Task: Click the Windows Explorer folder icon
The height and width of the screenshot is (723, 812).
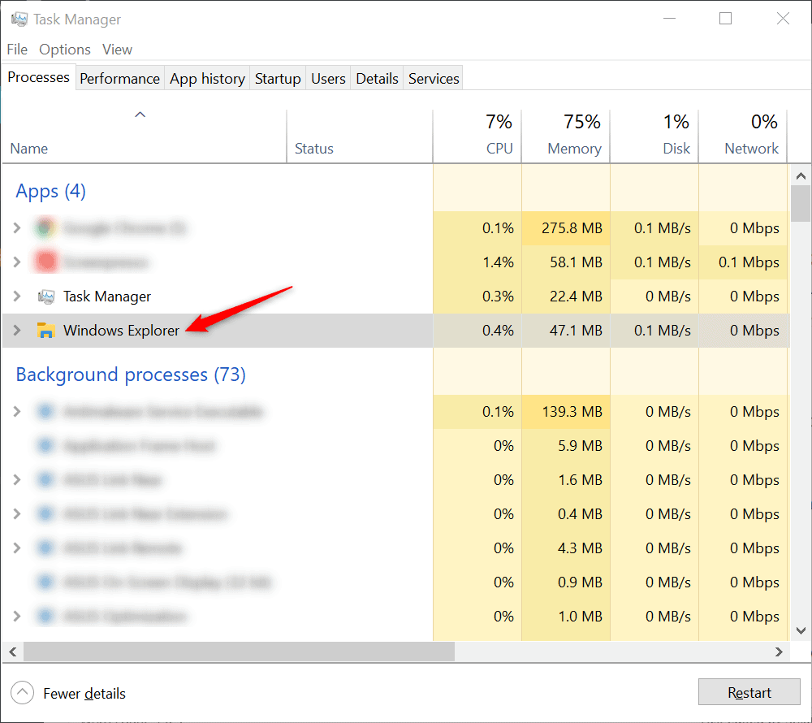Action: click(45, 331)
